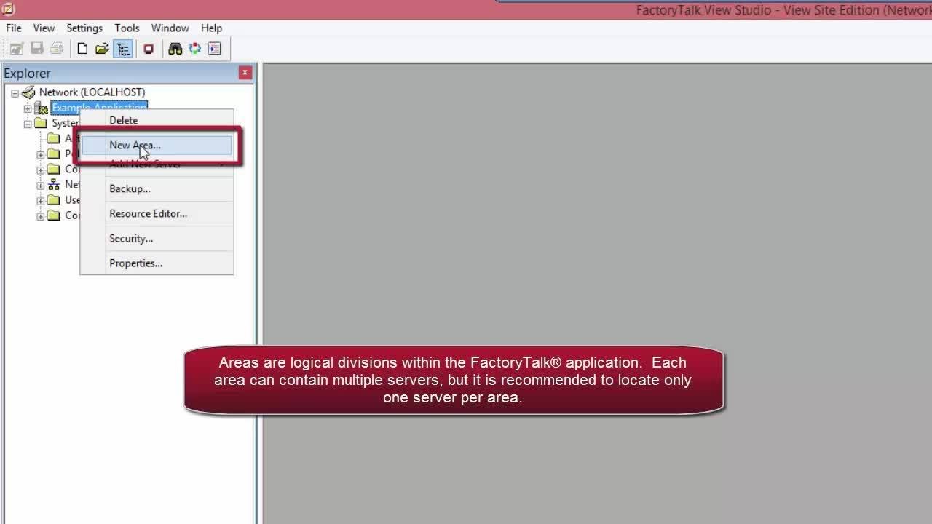Click the Open folder toolbar icon

pos(102,49)
